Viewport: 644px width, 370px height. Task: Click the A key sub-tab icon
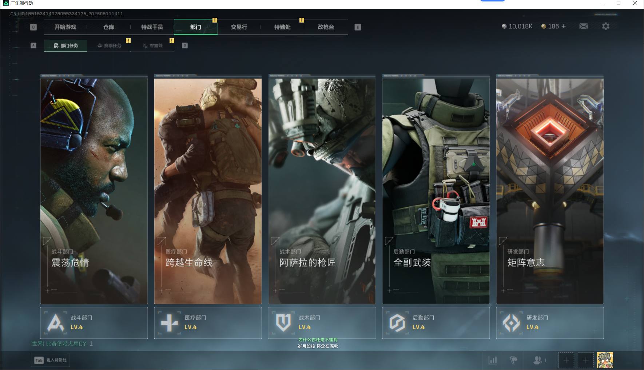(33, 45)
